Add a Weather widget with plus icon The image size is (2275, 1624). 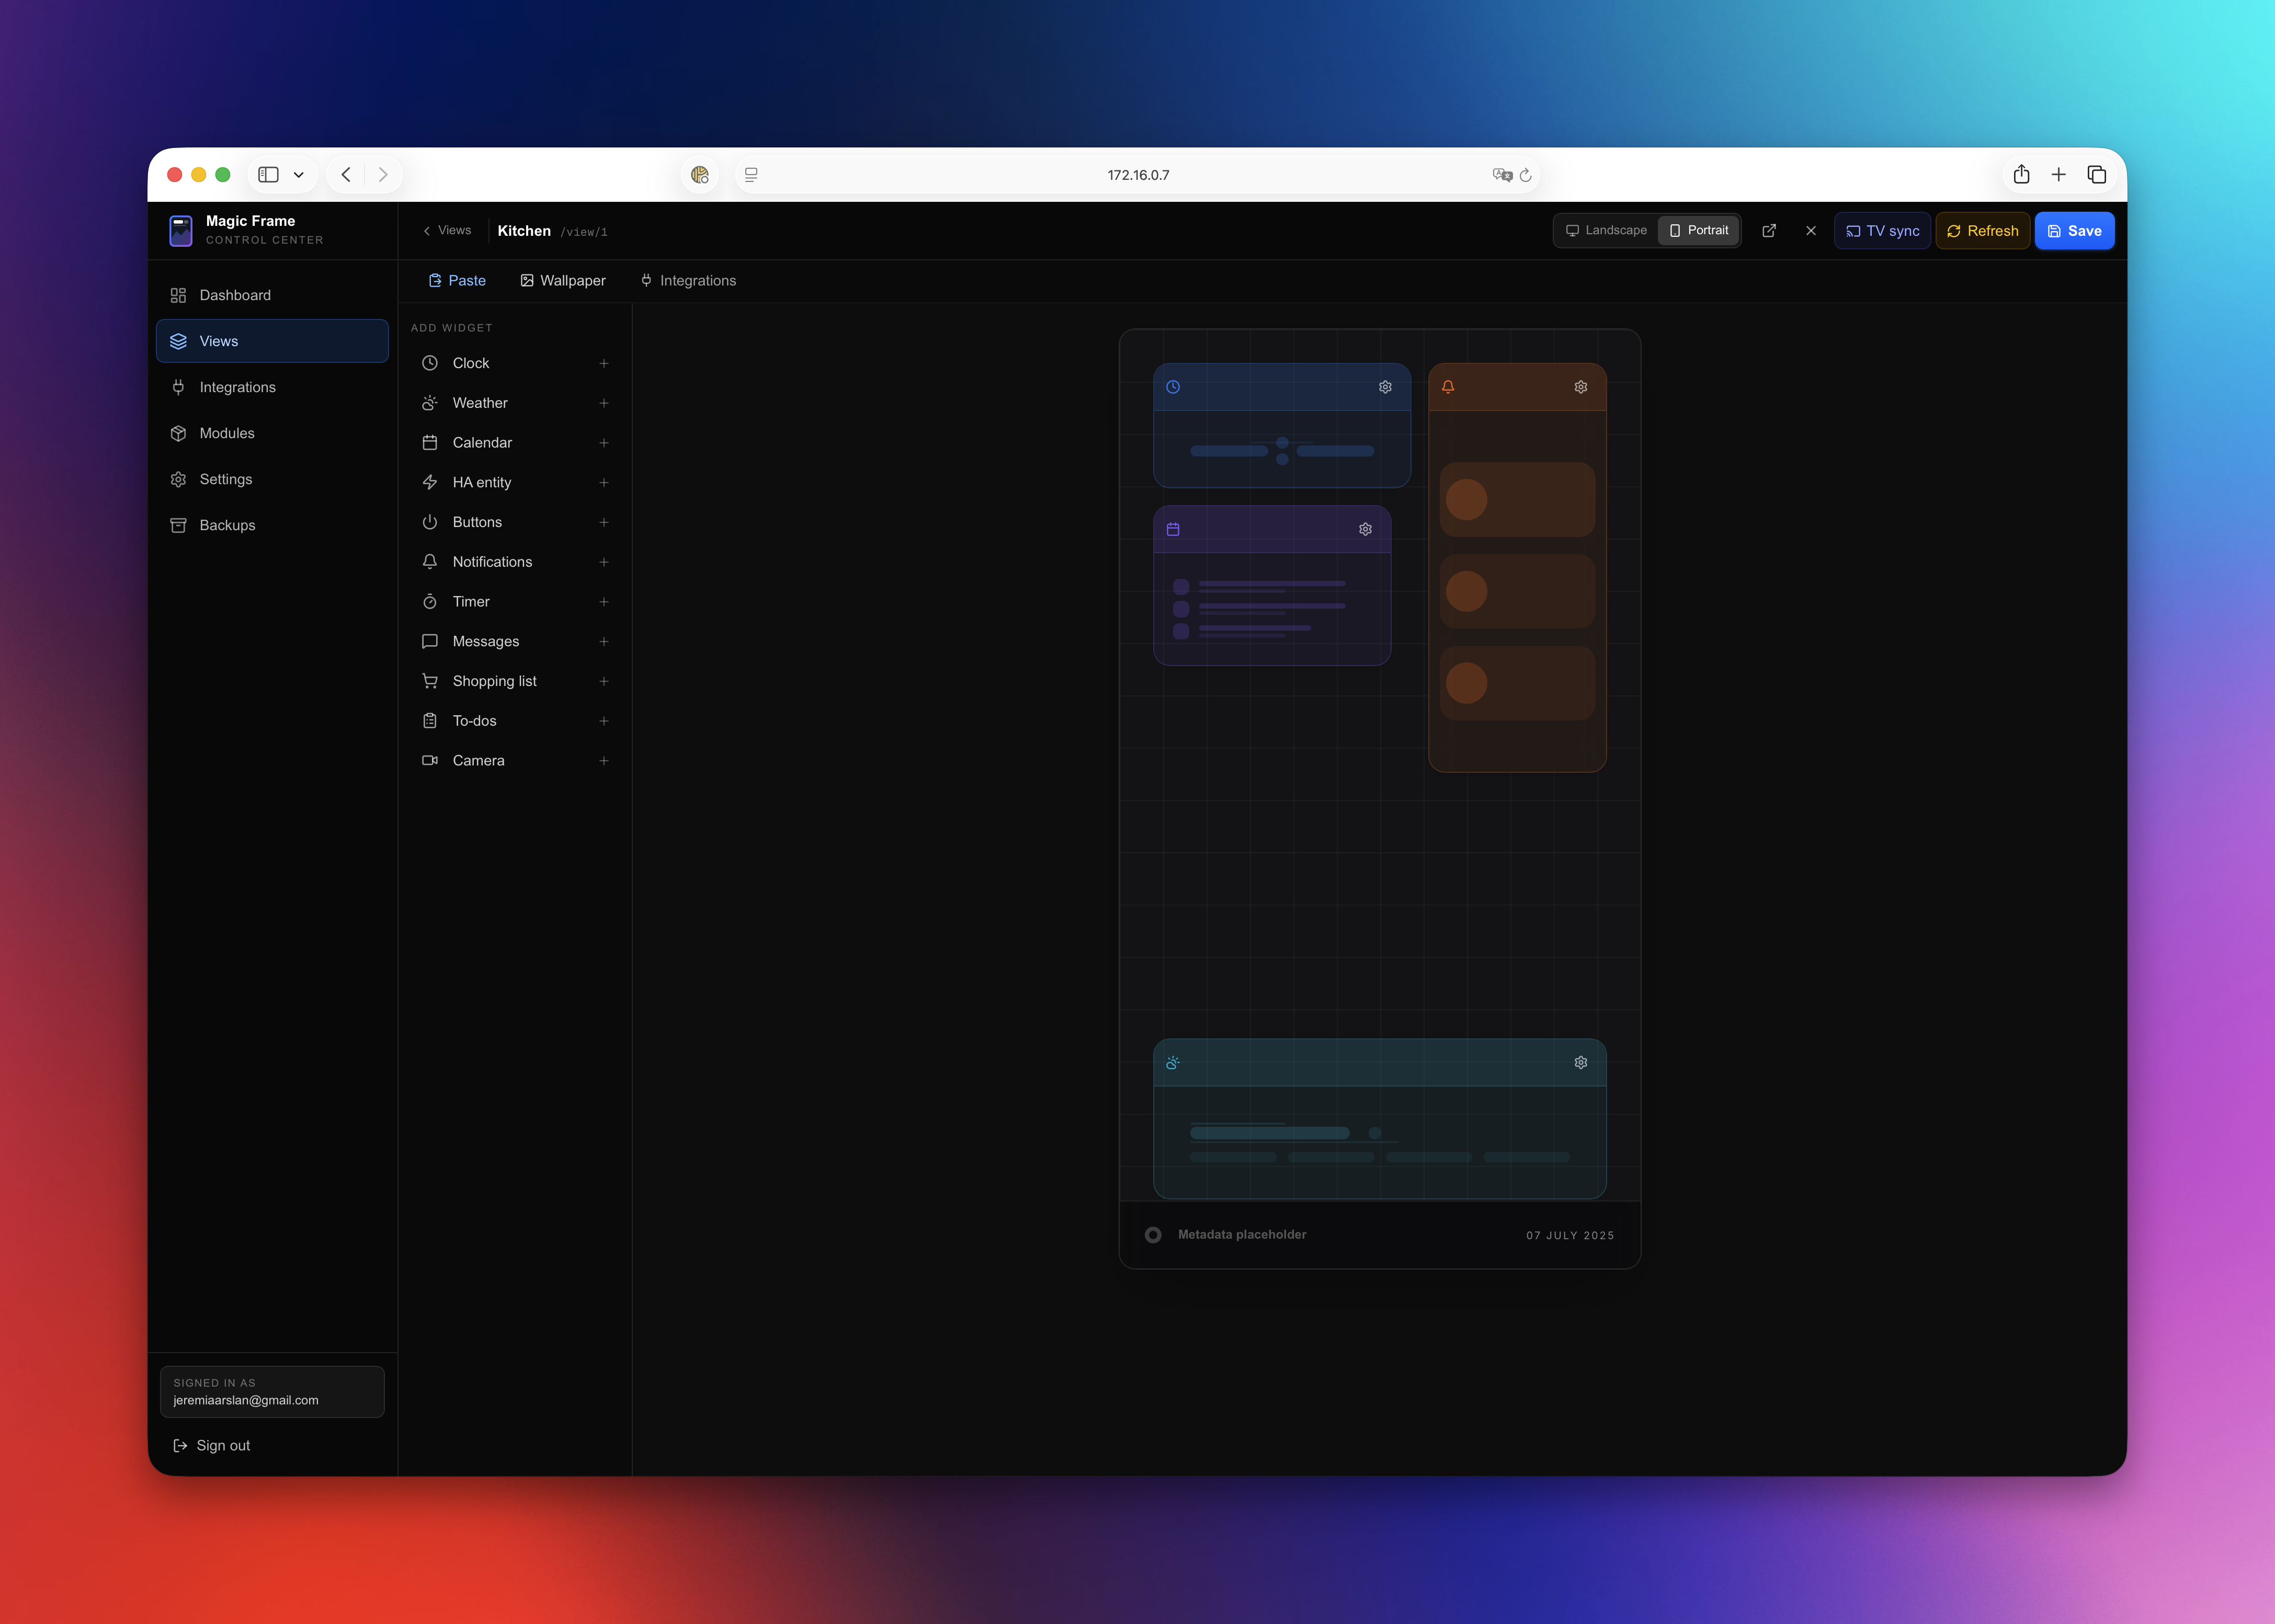[604, 403]
